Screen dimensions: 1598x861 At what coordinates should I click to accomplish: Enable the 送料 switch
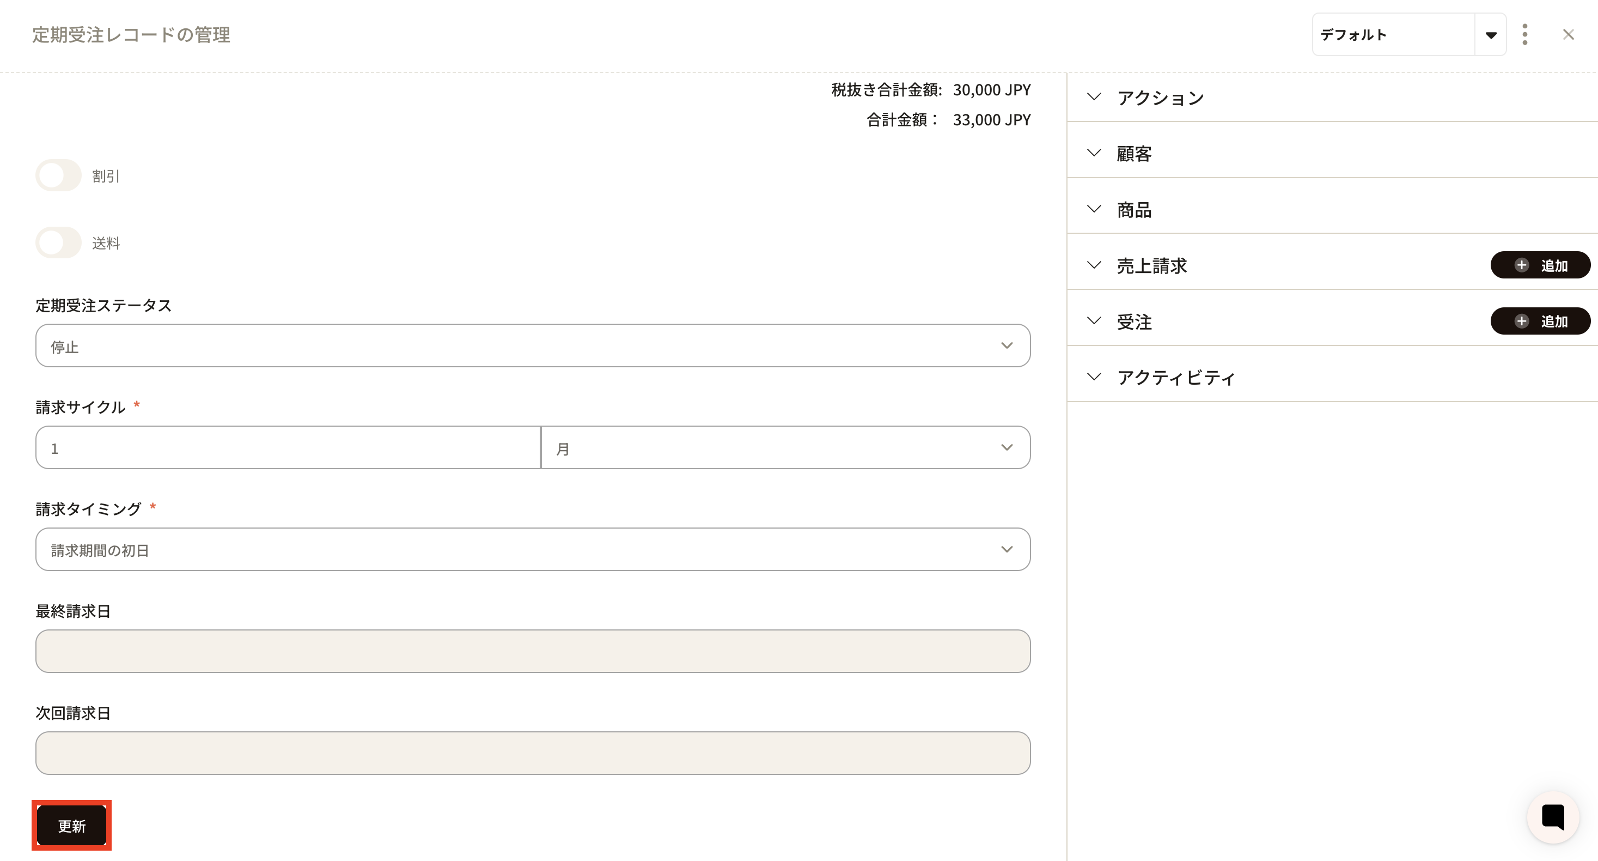(58, 242)
